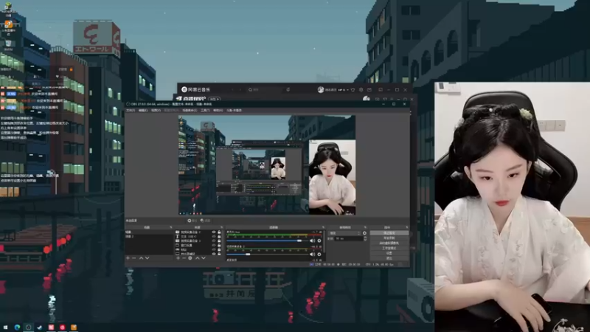590x332 pixels.
Task: Open the dropdown pill beside the live assistant logo
Action: (215, 99)
